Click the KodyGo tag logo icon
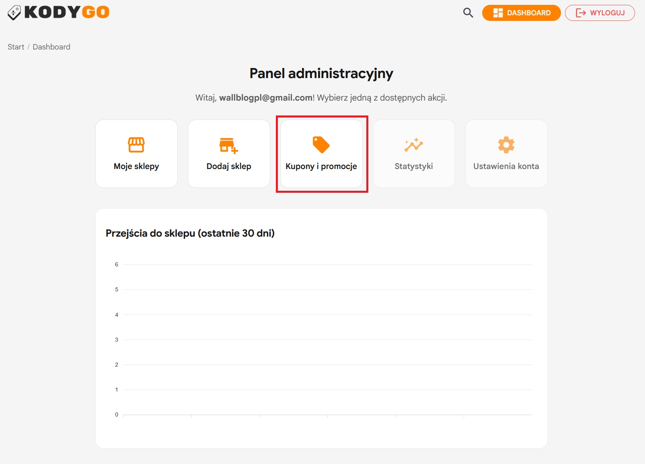645x464 pixels. [x=14, y=12]
